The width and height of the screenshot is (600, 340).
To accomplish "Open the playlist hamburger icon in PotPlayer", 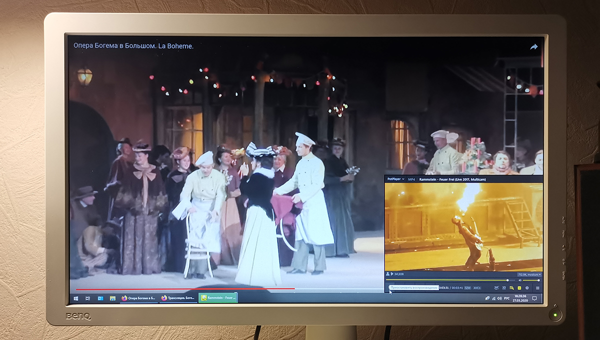I will click(x=537, y=288).
